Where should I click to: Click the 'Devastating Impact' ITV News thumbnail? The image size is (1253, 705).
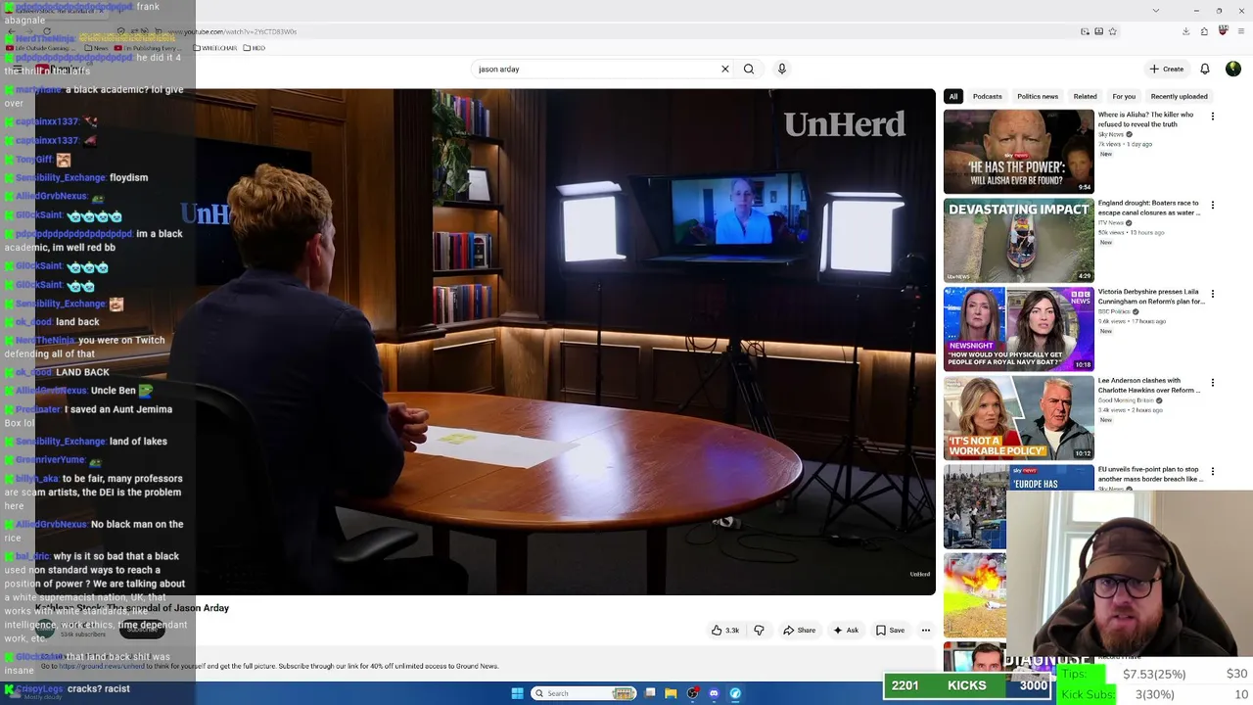(x=1018, y=240)
